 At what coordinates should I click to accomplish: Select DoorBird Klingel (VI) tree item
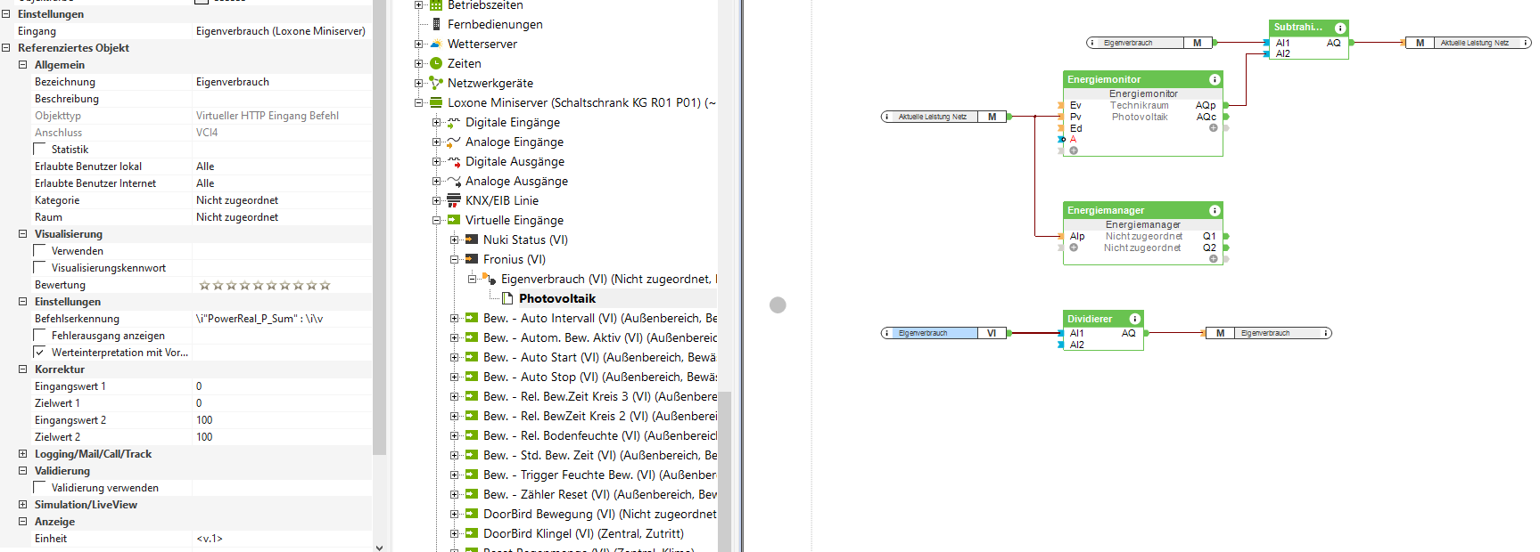pyautogui.click(x=583, y=533)
